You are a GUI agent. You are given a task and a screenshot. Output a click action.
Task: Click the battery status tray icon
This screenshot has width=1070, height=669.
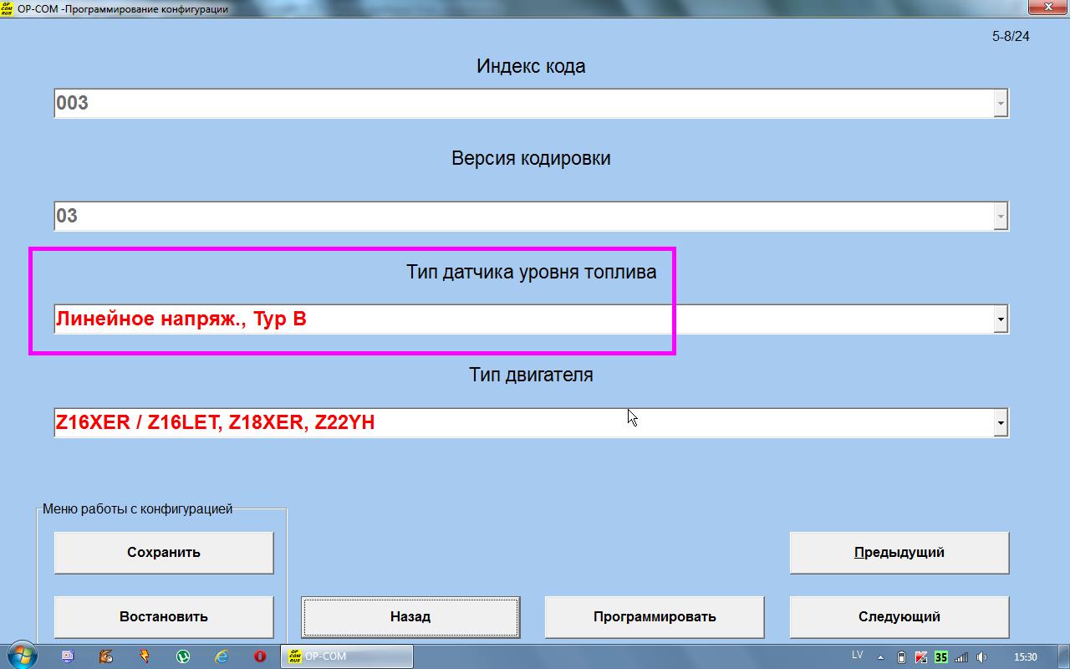(901, 657)
